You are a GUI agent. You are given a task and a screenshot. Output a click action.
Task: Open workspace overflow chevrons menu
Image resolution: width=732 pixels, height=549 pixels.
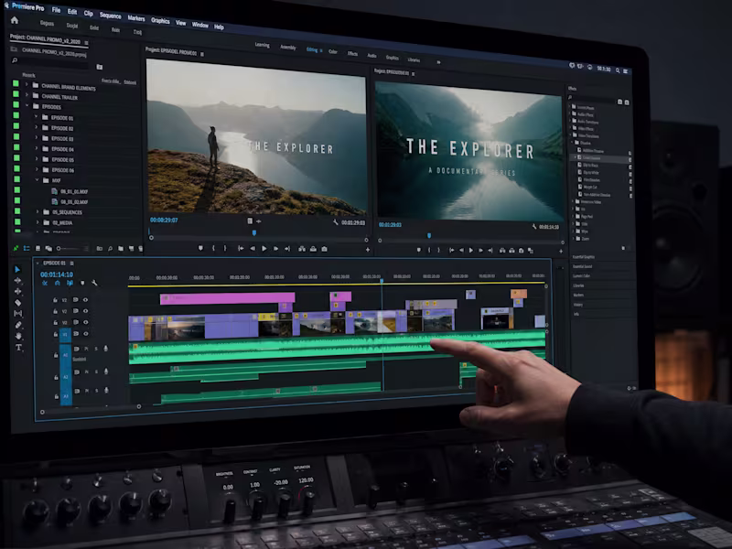(x=438, y=61)
